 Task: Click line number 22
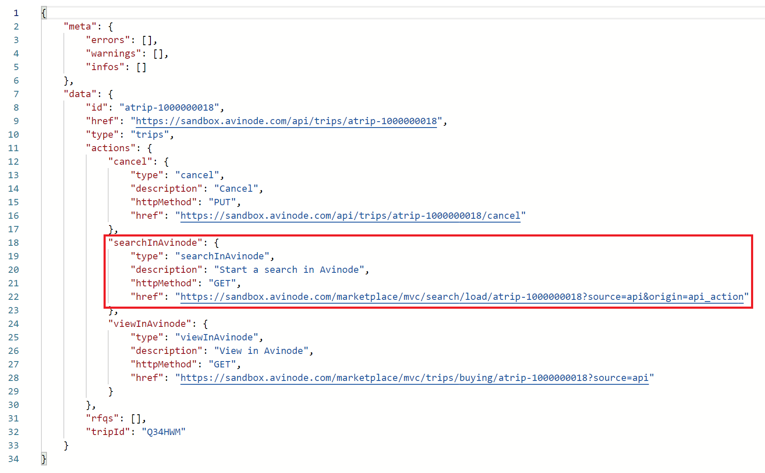coord(14,297)
